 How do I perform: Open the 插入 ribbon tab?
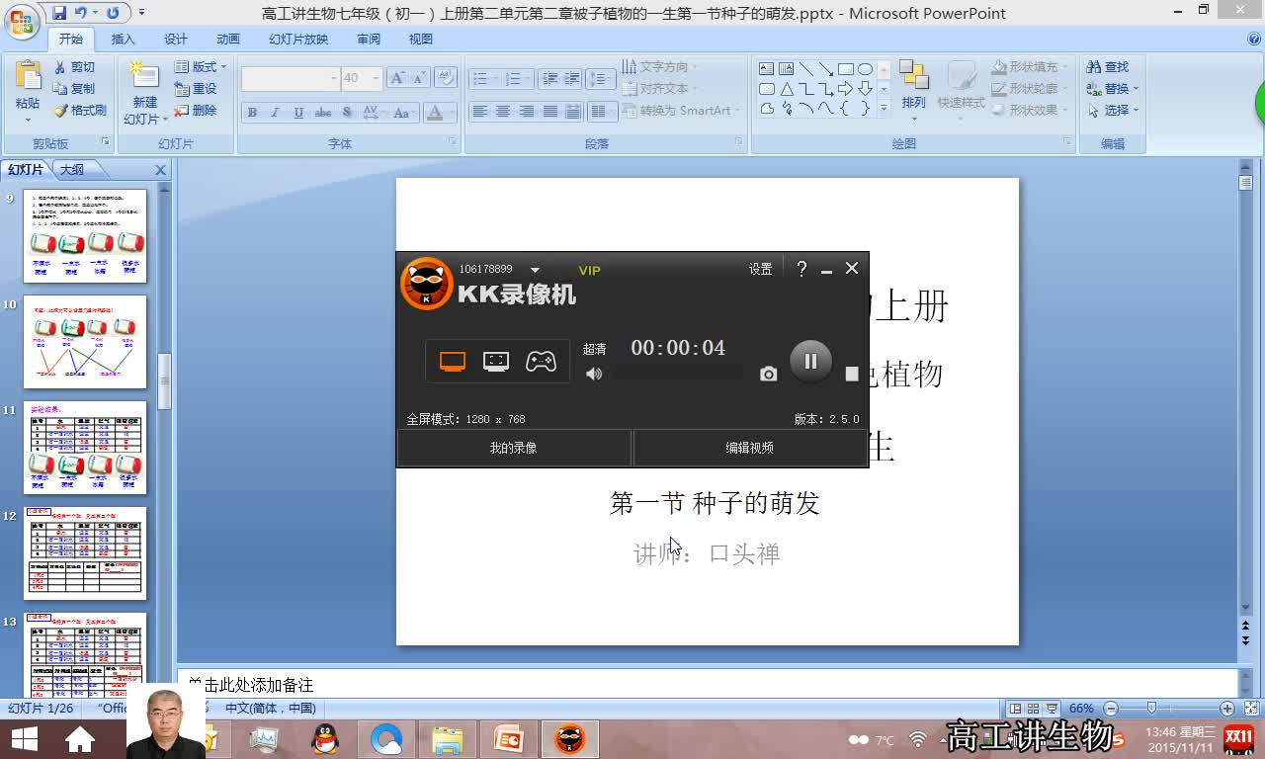(123, 39)
